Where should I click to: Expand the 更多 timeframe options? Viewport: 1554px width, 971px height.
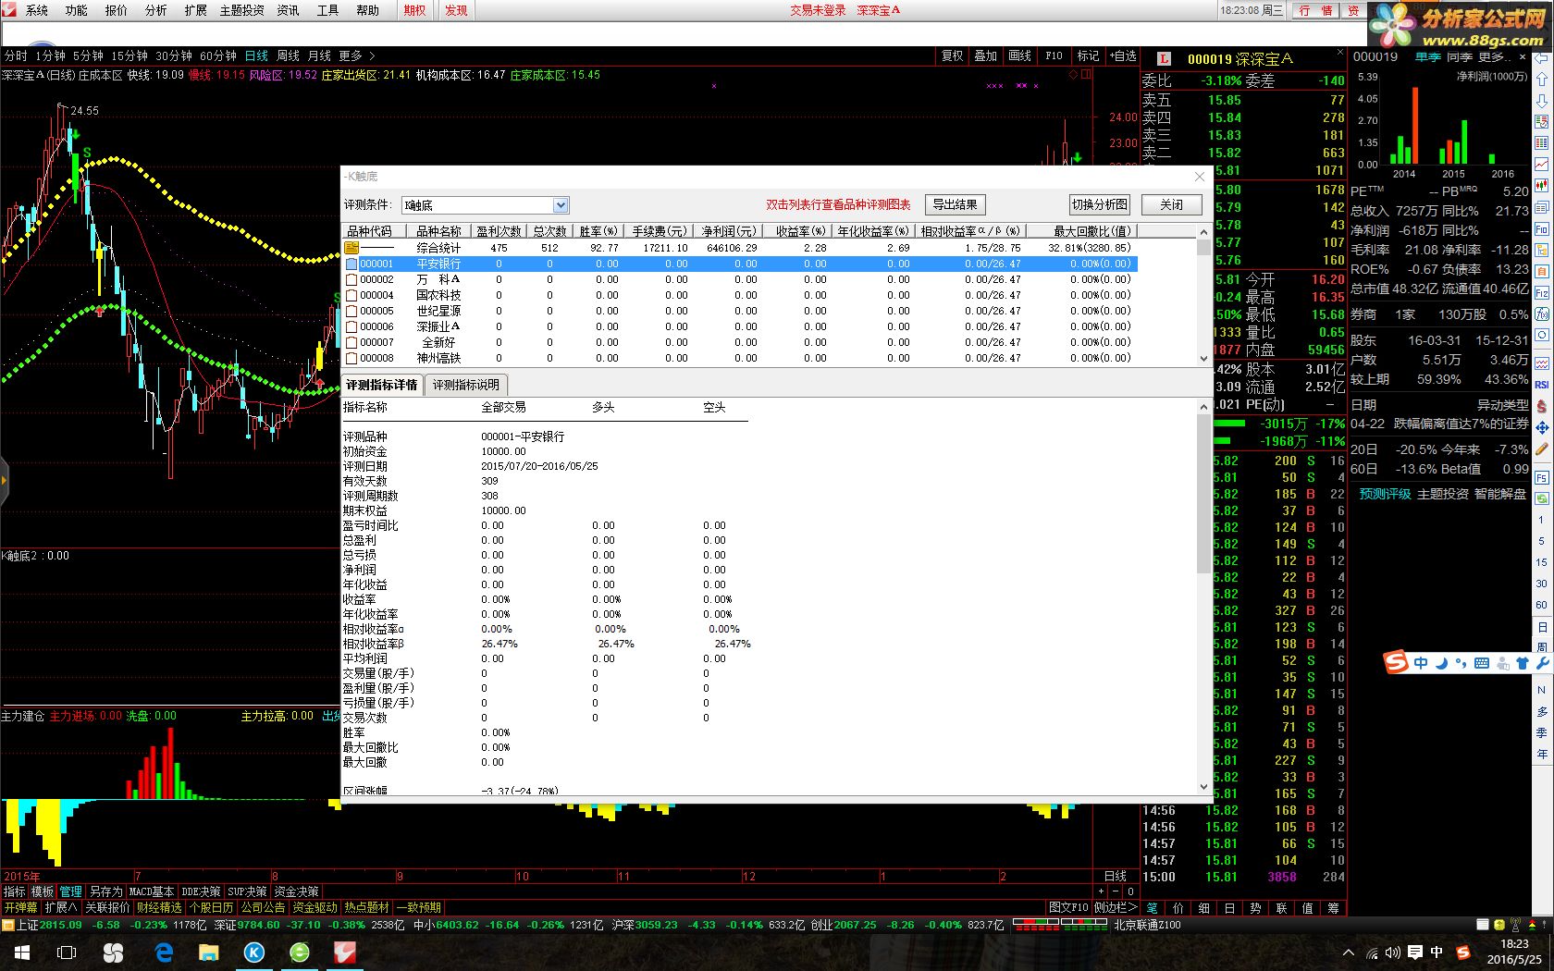click(356, 56)
